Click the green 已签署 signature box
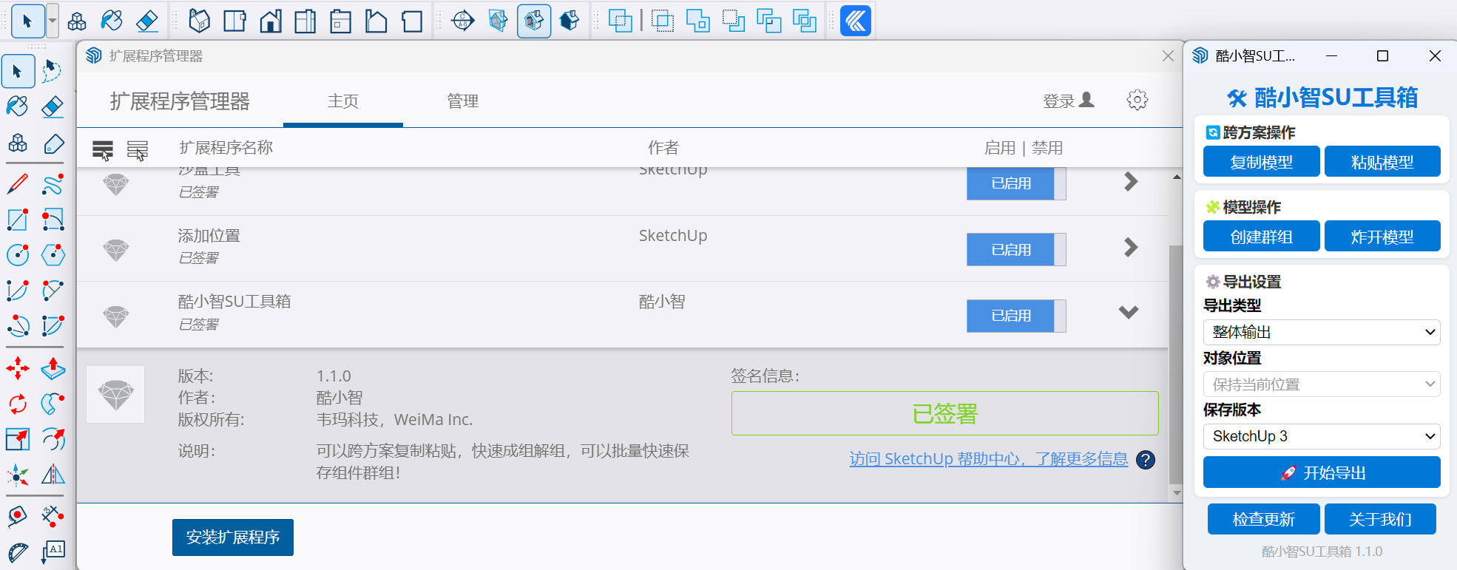Viewport: 1457px width, 570px height. pos(944,413)
